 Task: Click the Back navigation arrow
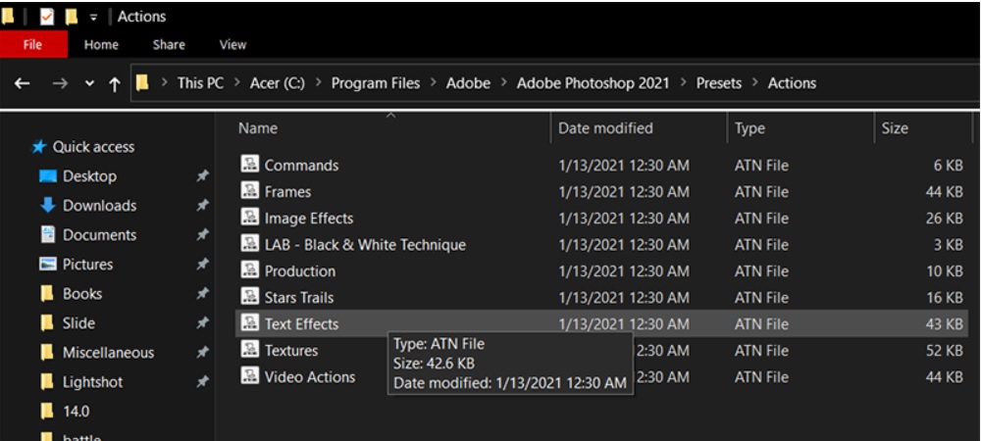click(22, 83)
